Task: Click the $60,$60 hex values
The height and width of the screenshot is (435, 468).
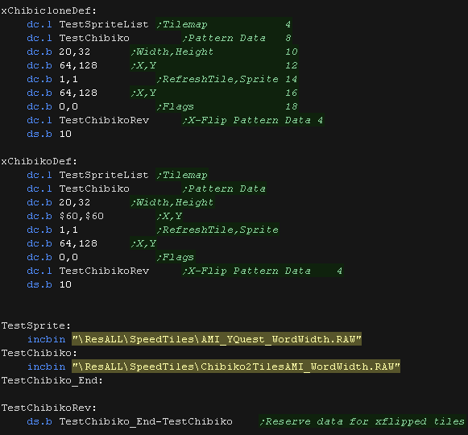Action: [x=81, y=216]
